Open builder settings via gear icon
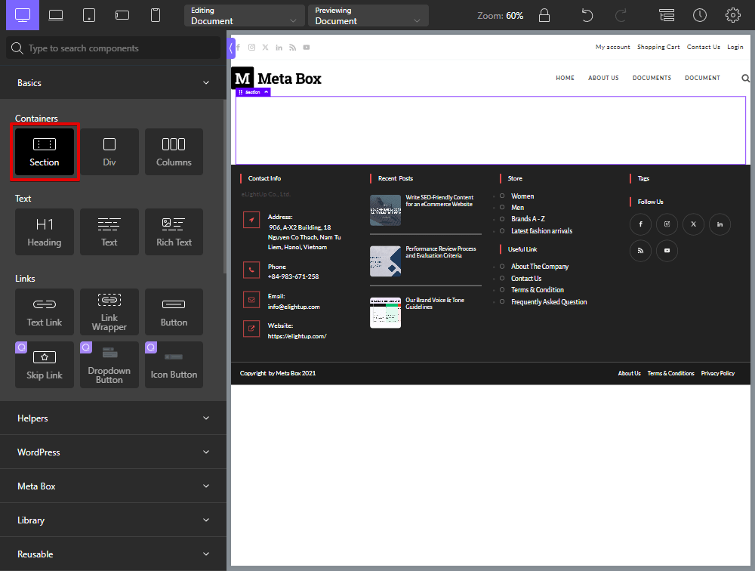Image resolution: width=755 pixels, height=571 pixels. tap(733, 14)
